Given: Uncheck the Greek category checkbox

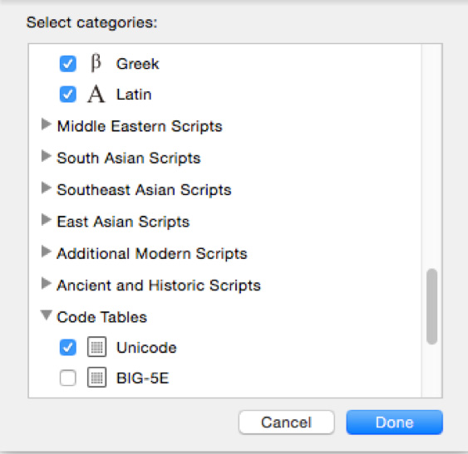Looking at the screenshot, I should [68, 64].
